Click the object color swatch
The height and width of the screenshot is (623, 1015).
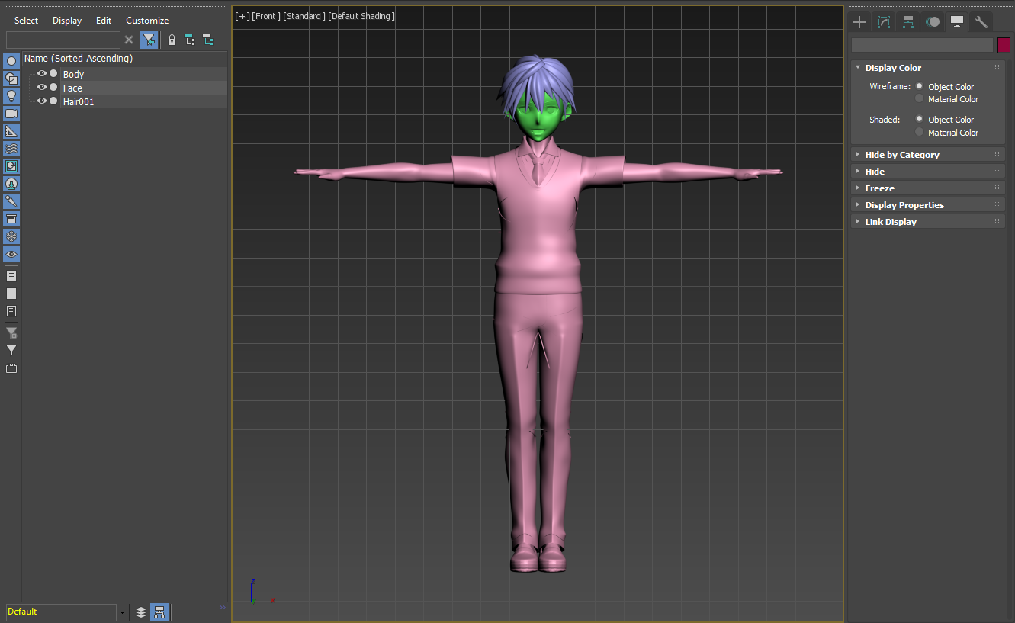click(x=1004, y=45)
